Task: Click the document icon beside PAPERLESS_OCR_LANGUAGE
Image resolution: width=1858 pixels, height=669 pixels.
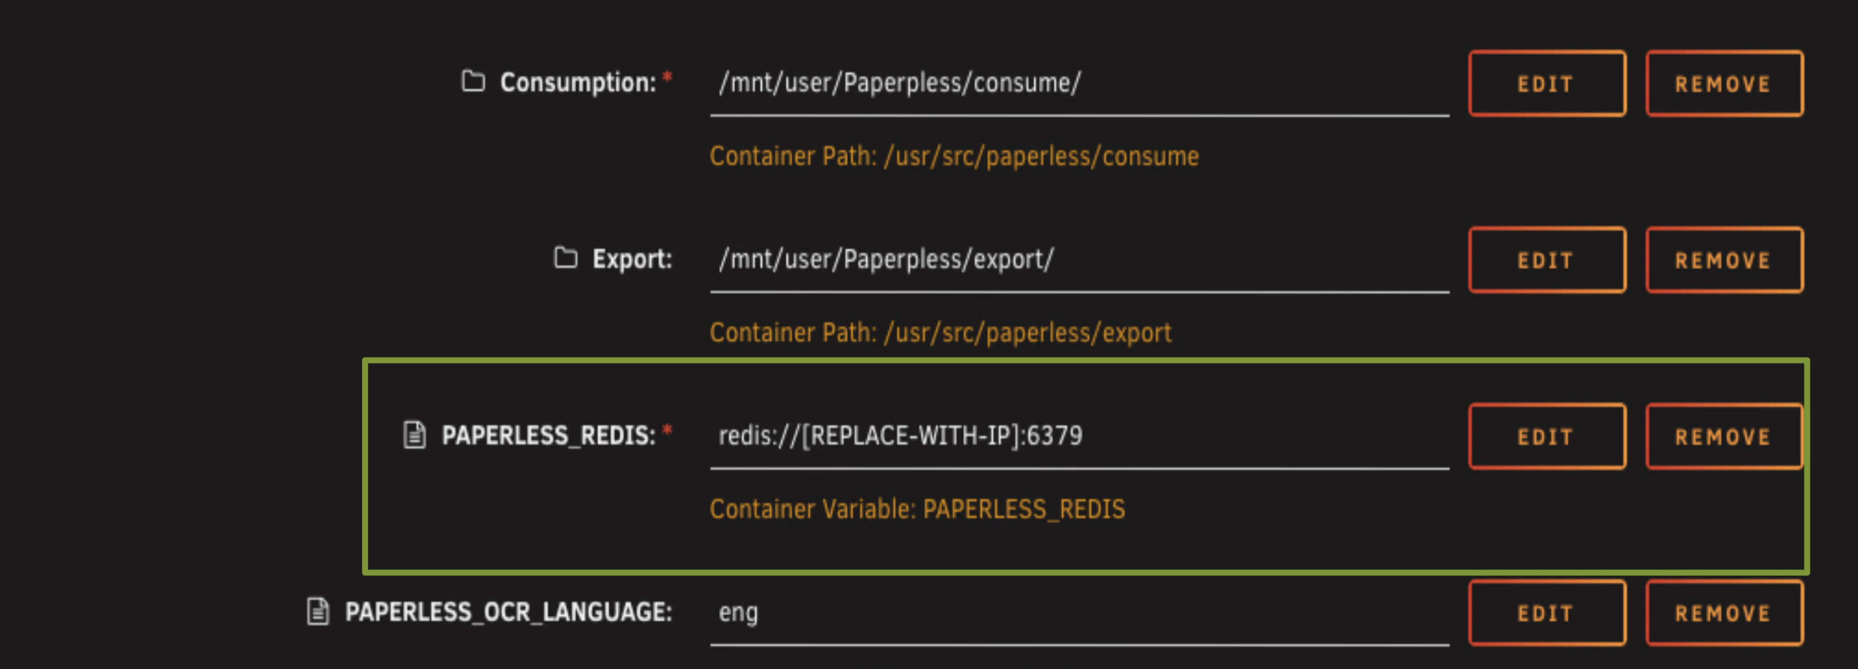Action: tap(318, 611)
